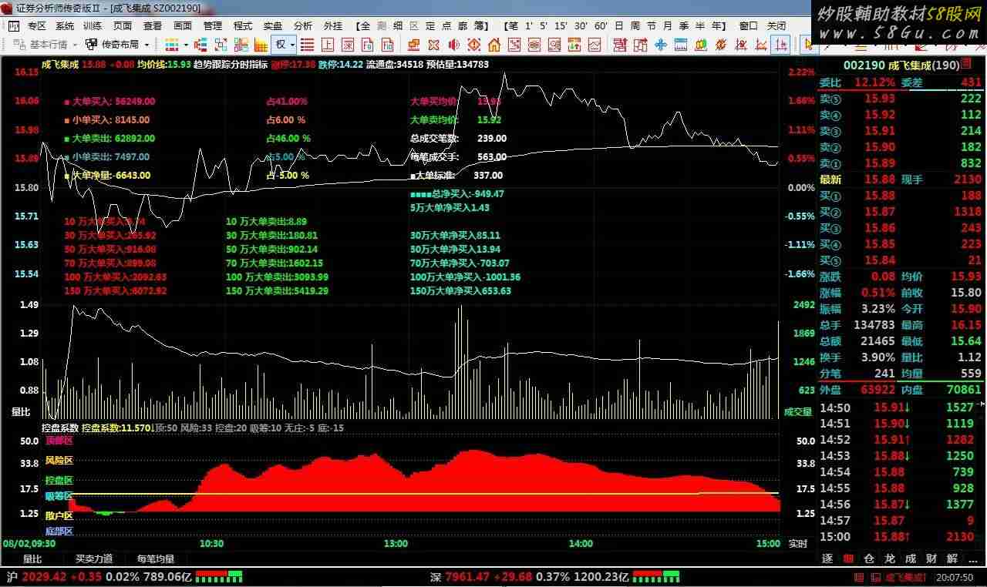Image resolution: width=987 pixels, height=587 pixels.
Task: Open the 分析 menu
Action: pyautogui.click(x=303, y=25)
